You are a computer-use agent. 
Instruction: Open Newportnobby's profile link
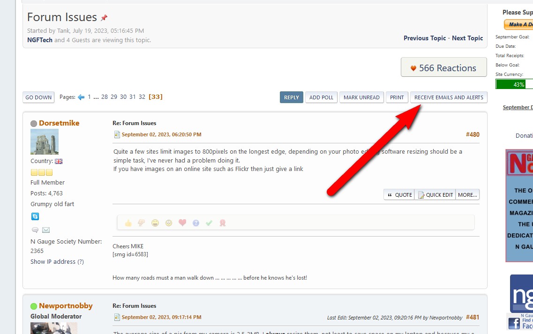[66, 306]
